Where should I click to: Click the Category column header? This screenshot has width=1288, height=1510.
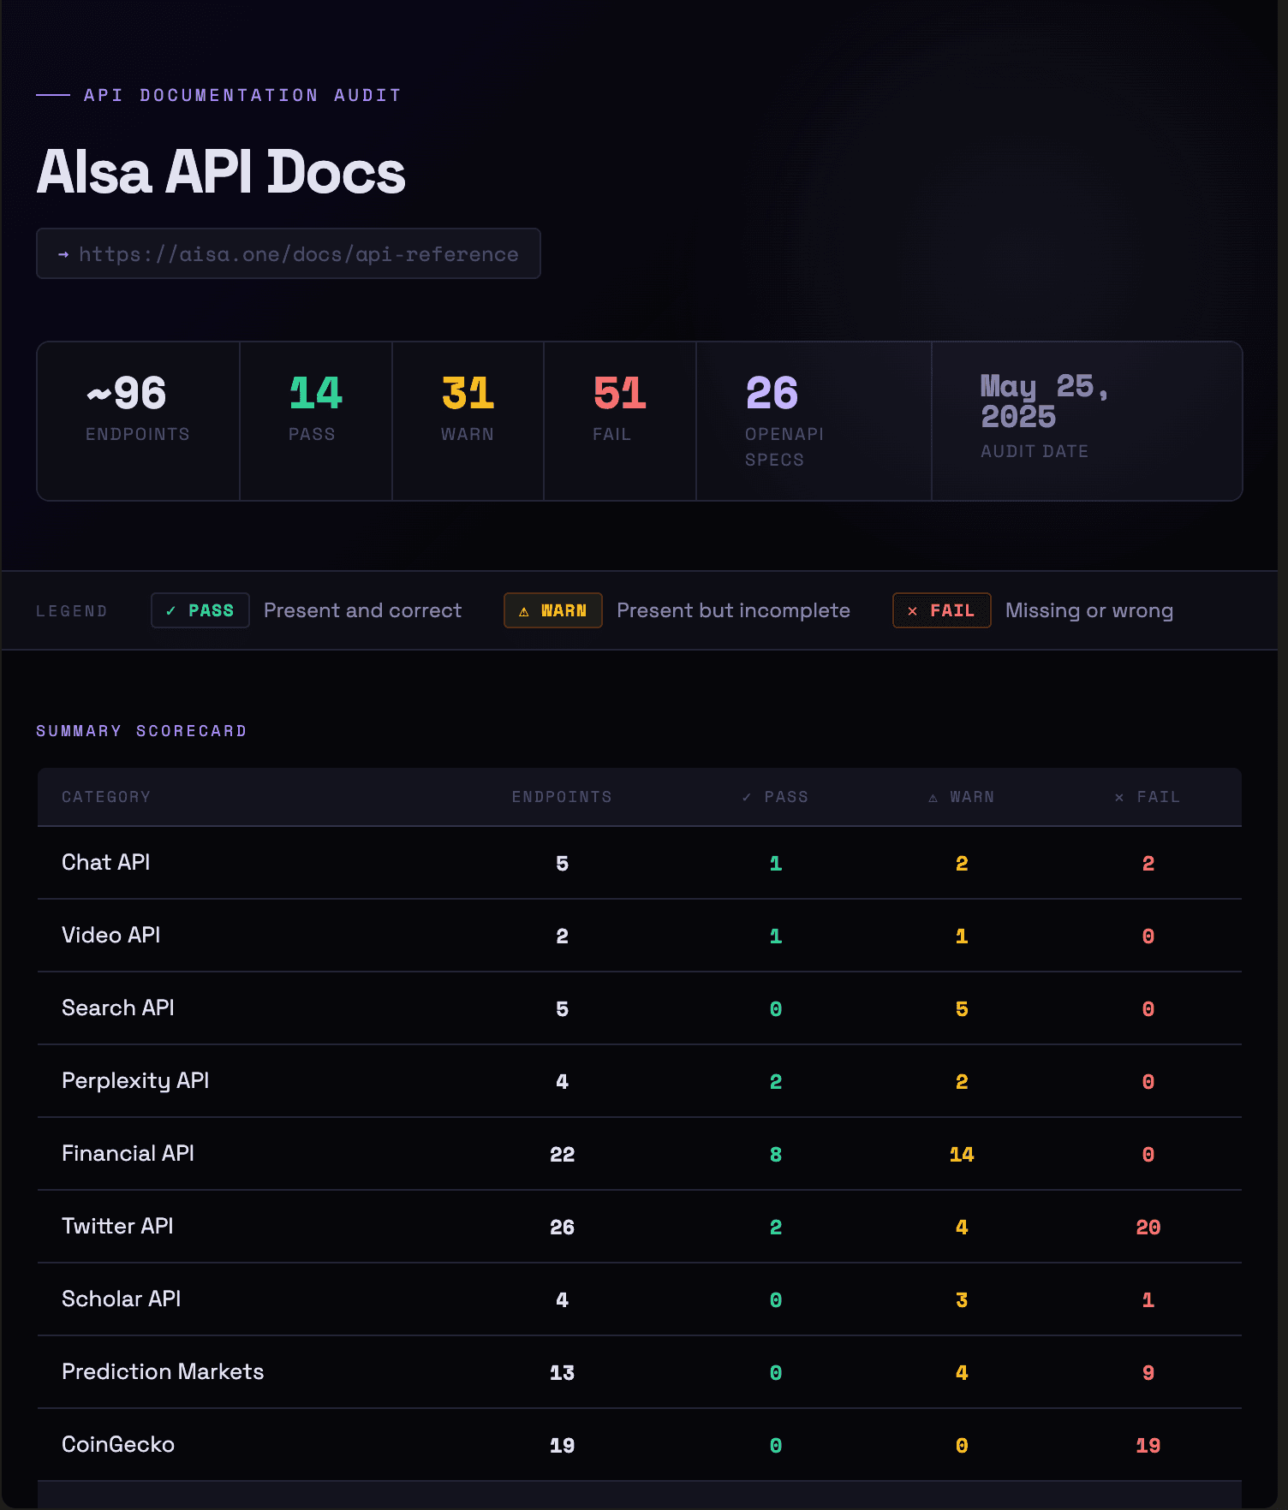tap(106, 797)
